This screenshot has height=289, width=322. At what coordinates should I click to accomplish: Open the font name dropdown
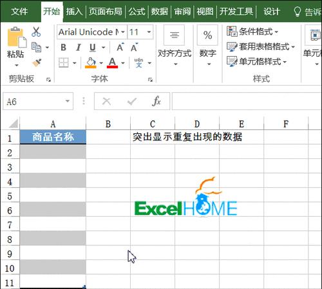coord(123,32)
